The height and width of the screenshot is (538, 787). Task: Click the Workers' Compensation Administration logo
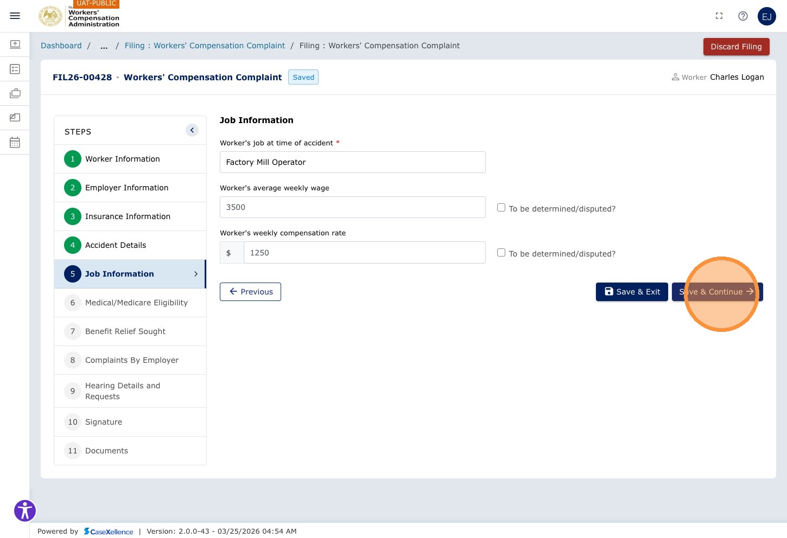tap(79, 16)
